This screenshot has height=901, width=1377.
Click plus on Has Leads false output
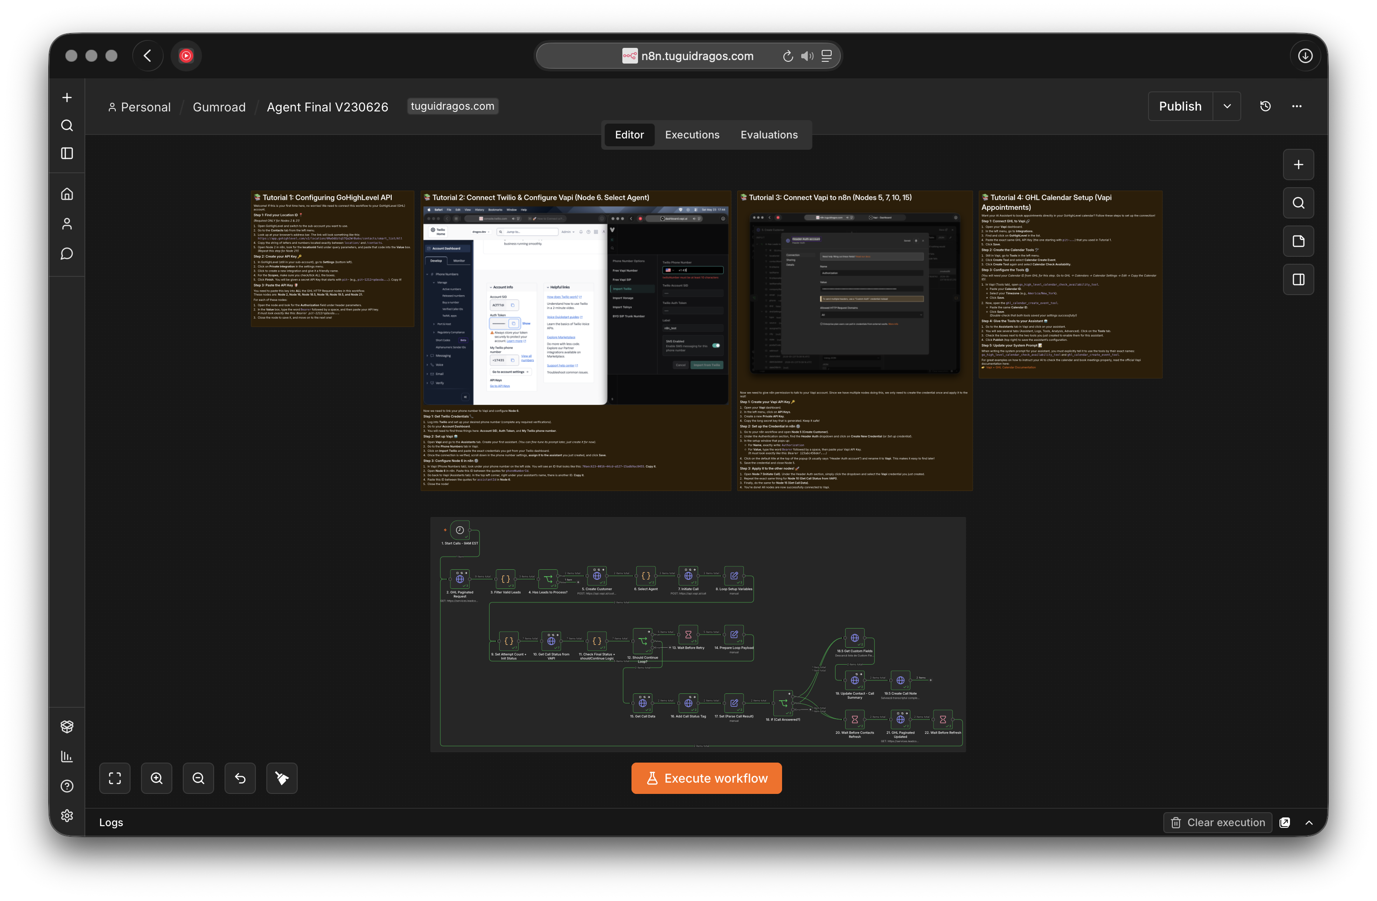click(x=578, y=582)
